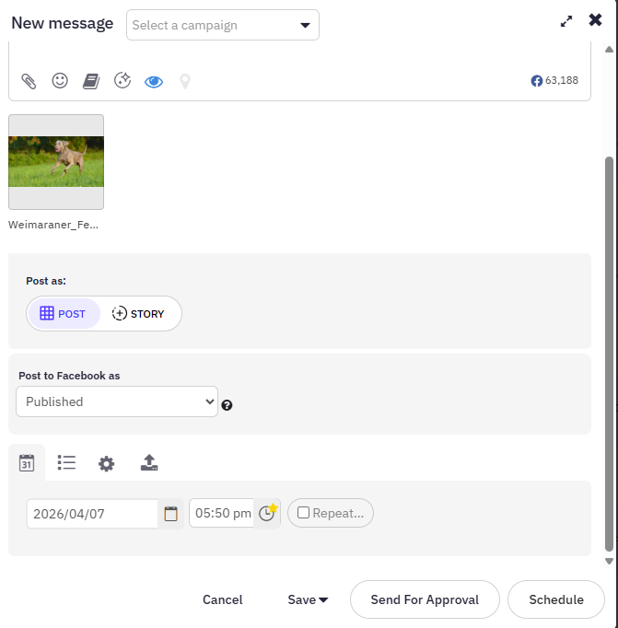618x628 pixels.
Task: Enable the Repeat checkbox
Action: 303,513
